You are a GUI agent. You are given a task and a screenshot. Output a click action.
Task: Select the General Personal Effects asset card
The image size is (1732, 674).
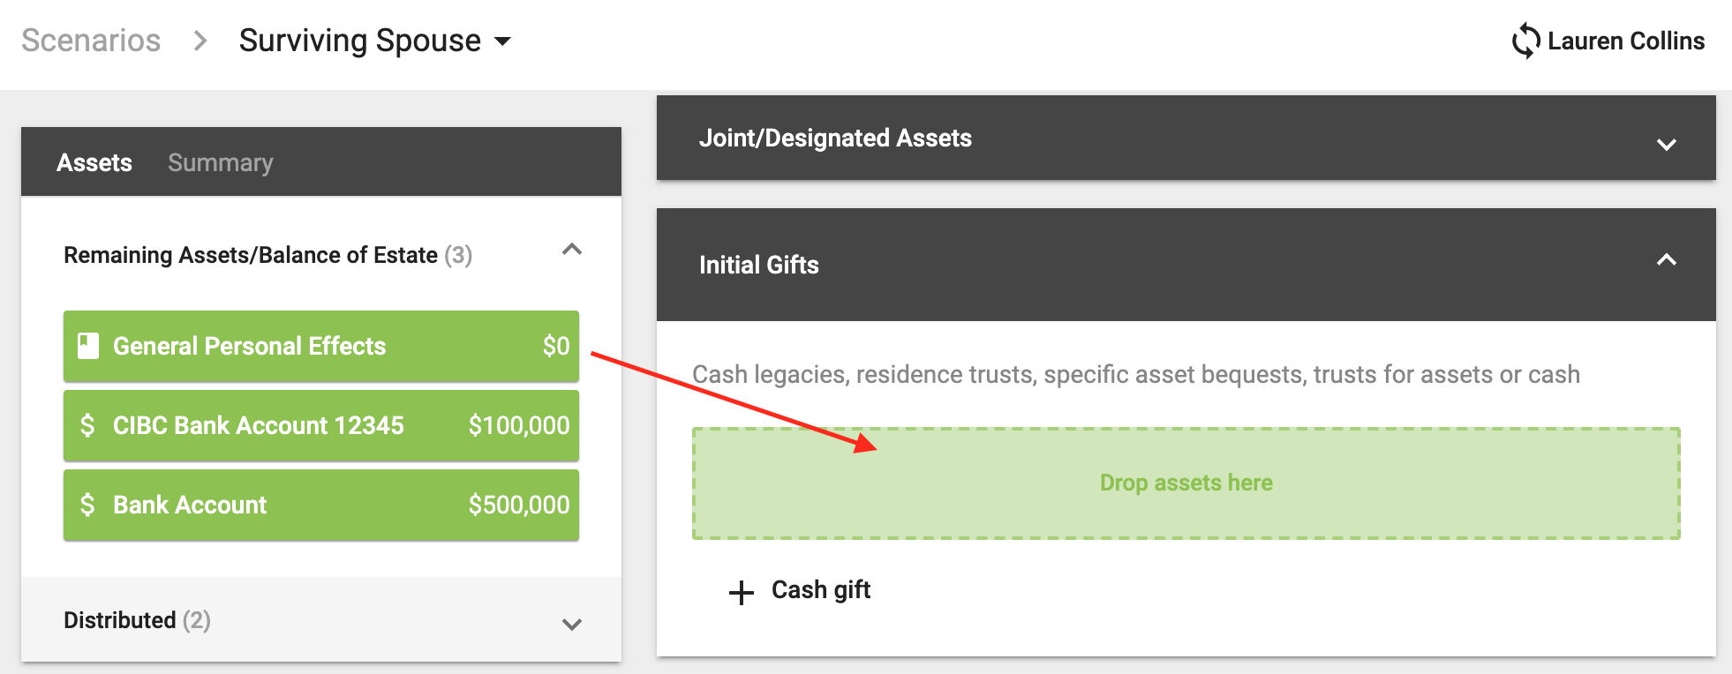point(321,346)
